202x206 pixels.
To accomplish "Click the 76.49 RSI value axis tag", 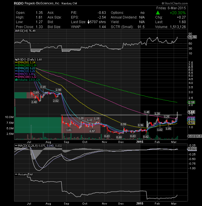I will pos(192,37).
